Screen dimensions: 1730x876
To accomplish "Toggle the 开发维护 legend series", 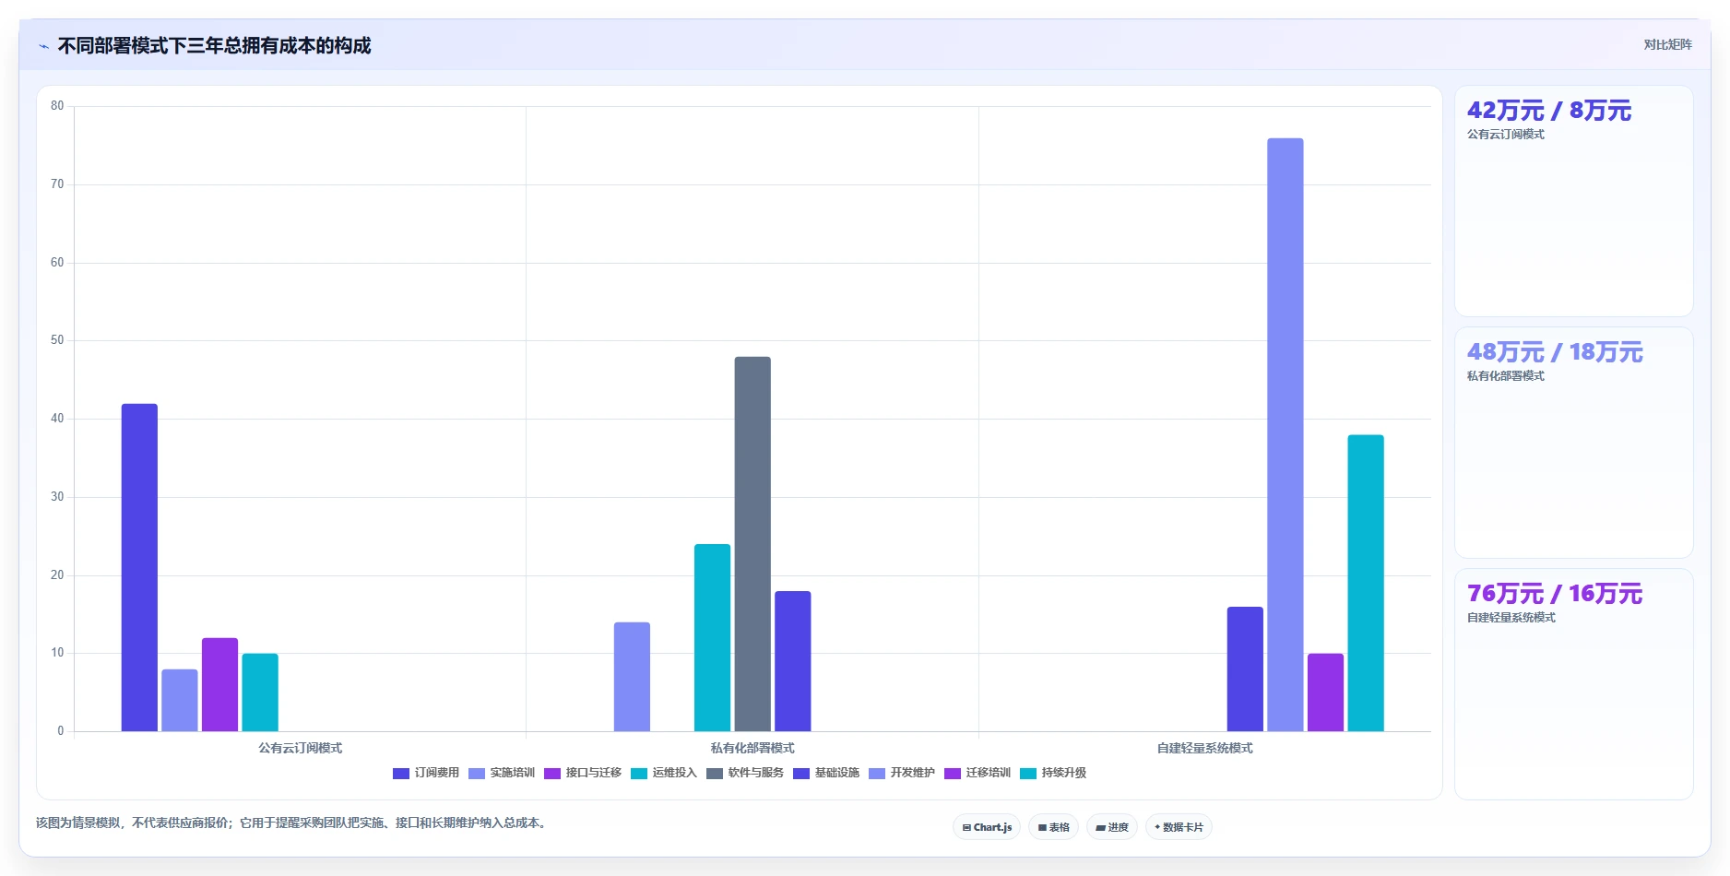I will point(902,773).
